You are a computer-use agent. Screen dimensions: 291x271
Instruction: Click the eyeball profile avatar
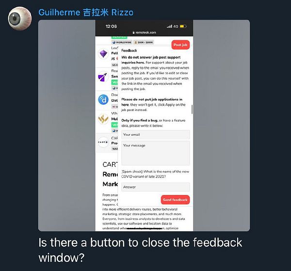point(20,18)
